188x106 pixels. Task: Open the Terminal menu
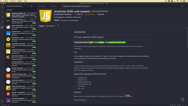click(x=12, y=1)
